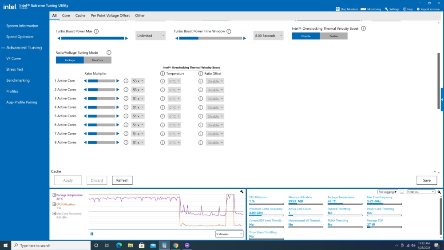Open File Explorer from taskbar
The height and width of the screenshot is (250, 444).
coord(130,246)
